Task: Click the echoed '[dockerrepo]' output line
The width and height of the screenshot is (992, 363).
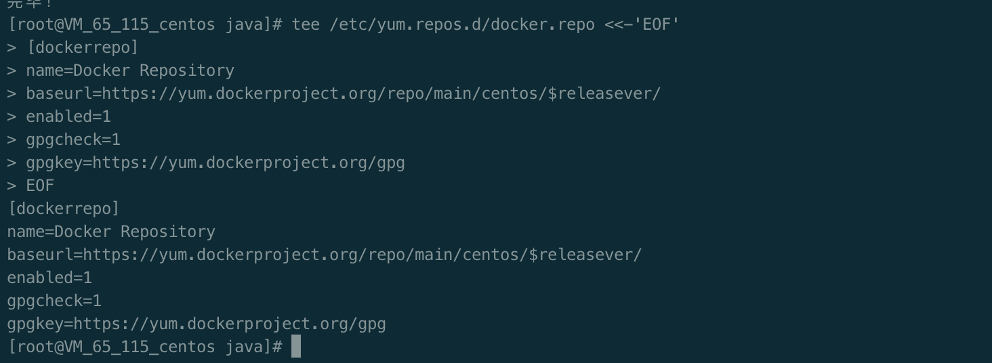Action: tap(63, 209)
